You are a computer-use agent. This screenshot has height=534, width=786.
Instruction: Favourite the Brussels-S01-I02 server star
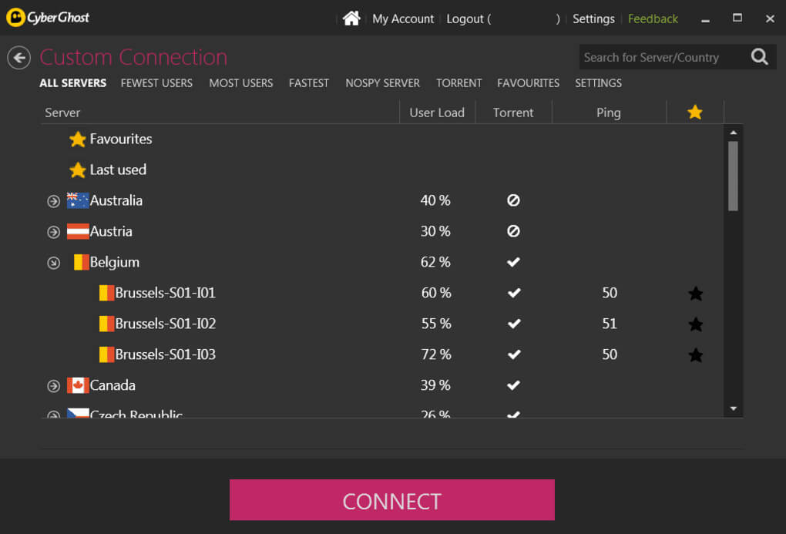pos(695,324)
